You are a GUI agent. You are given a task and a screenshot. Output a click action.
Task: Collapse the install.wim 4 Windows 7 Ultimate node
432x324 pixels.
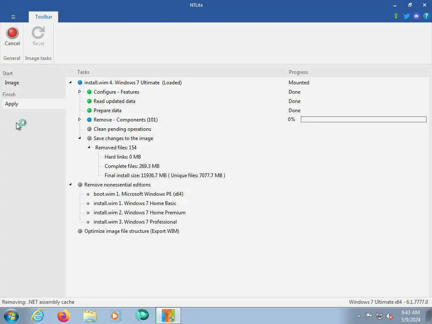[70, 82]
